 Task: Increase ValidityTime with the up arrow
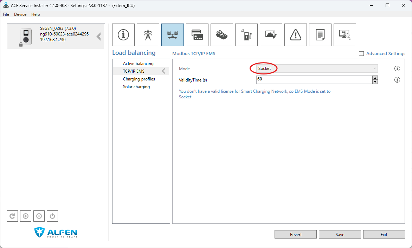click(375, 78)
